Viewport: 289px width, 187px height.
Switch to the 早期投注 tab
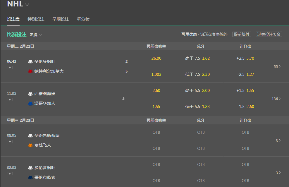[x=61, y=19]
